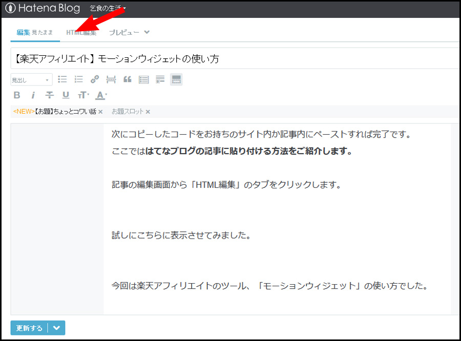
Task: Insert a hyperlink with link icon
Action: pyautogui.click(x=95, y=79)
